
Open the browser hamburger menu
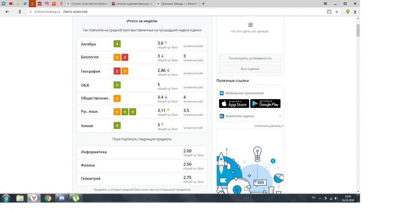coord(326,3)
